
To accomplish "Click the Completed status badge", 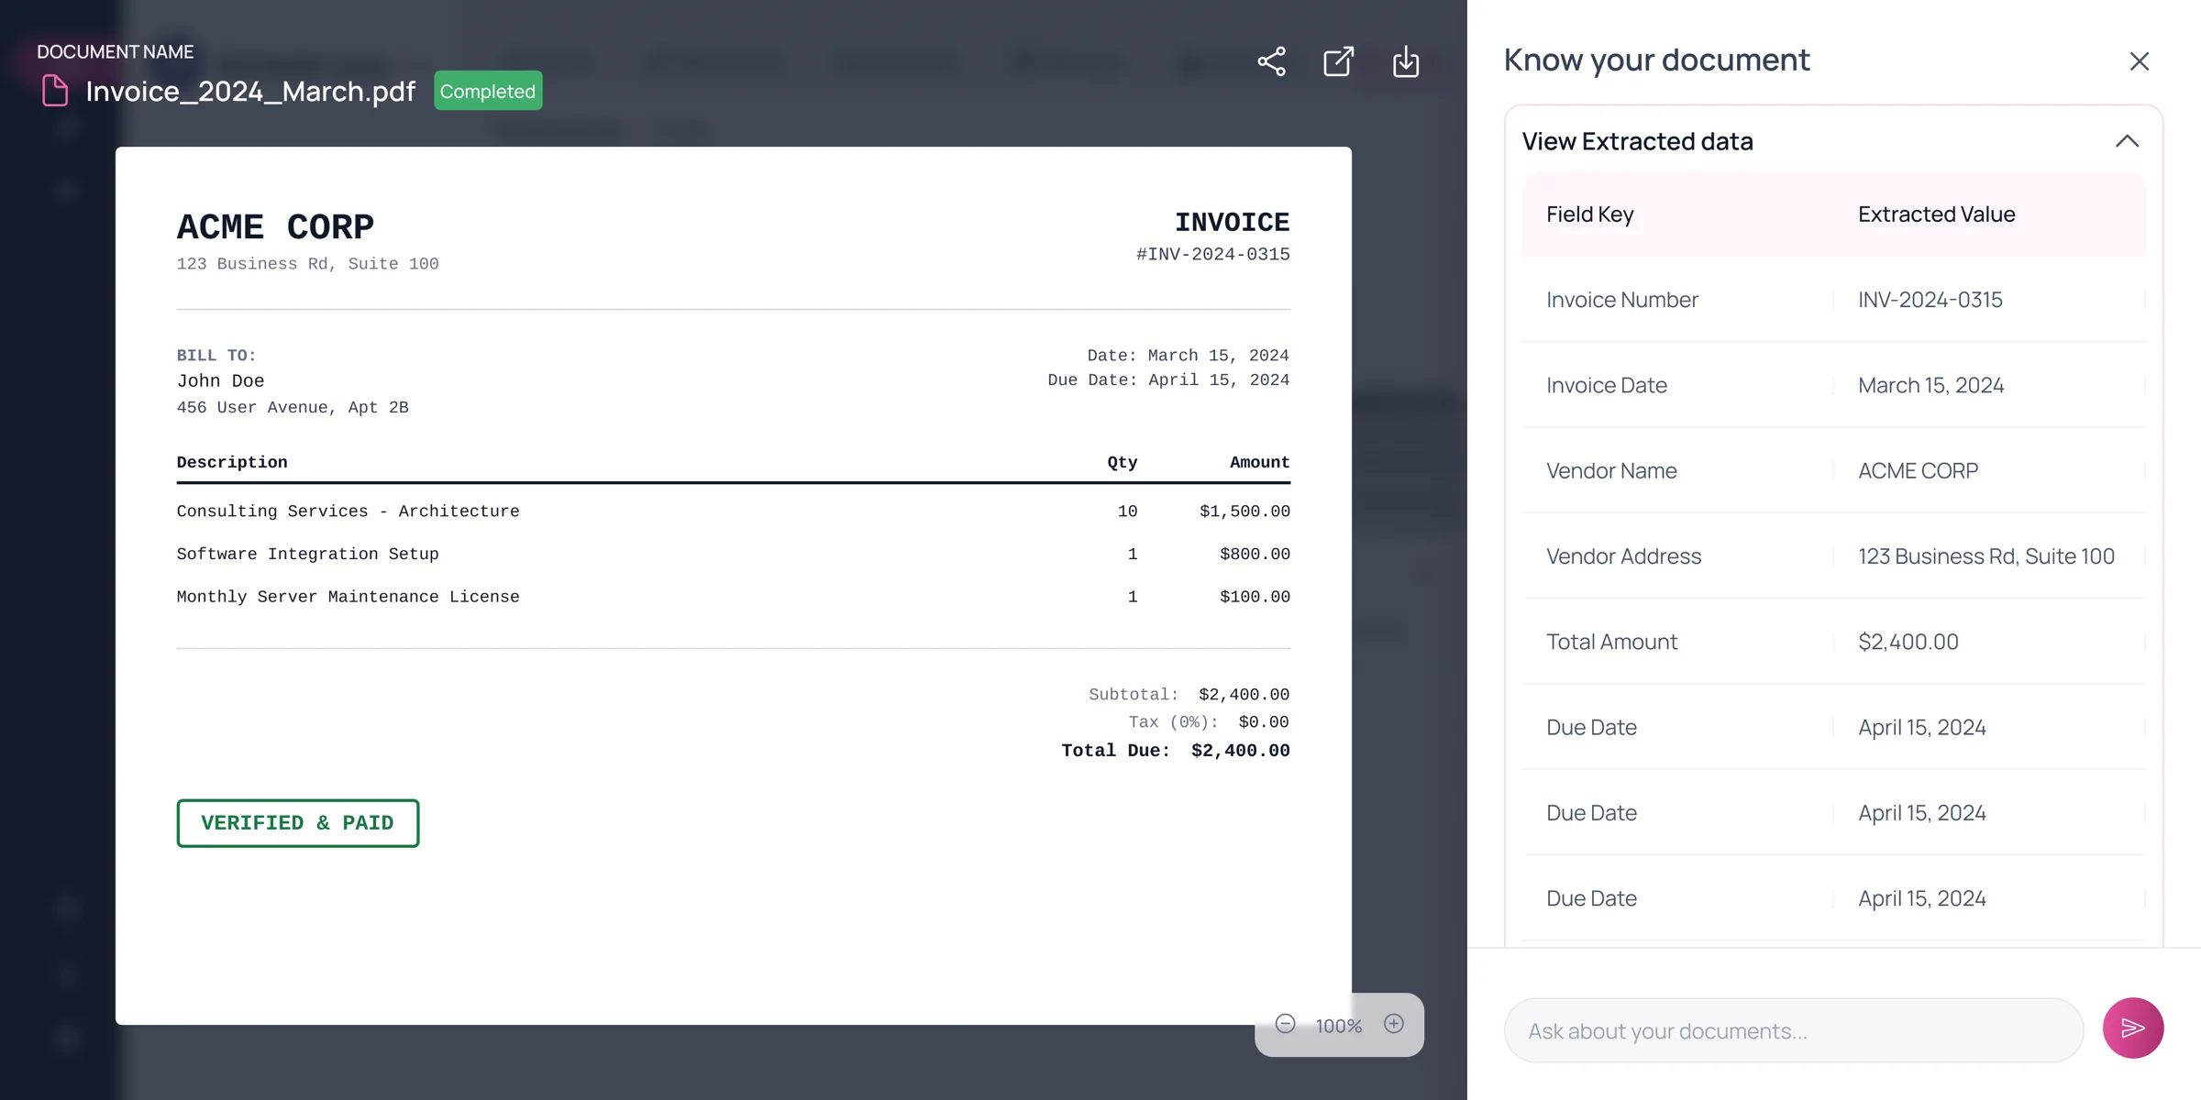I will [x=488, y=91].
